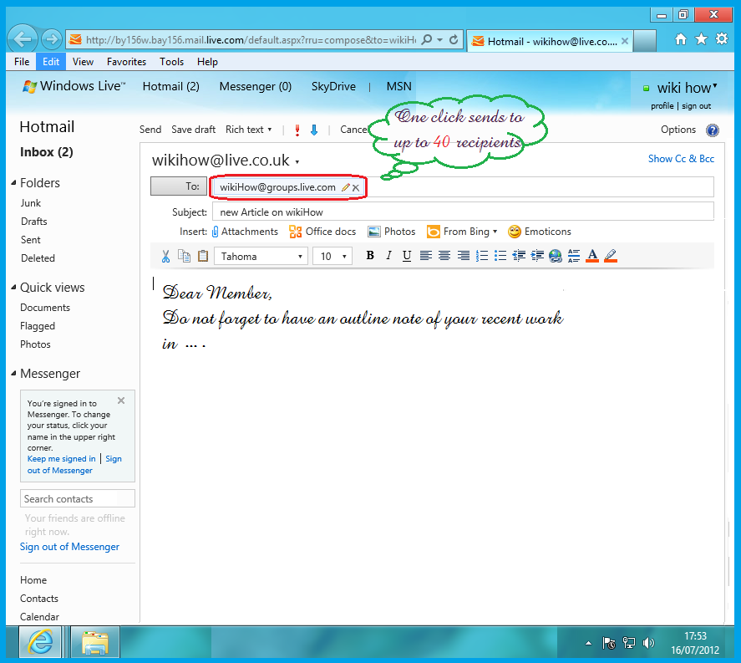This screenshot has width=741, height=663.
Task: Click the volume speaker tray icon
Action: click(648, 643)
